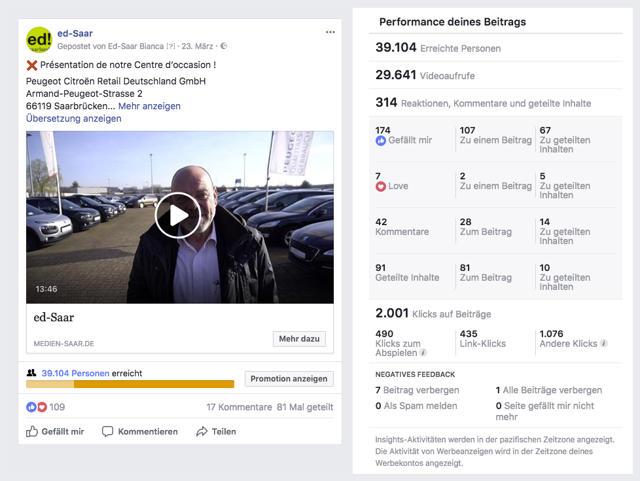Click Übersetzung anzeigen link
Image resolution: width=640 pixels, height=481 pixels.
point(74,118)
